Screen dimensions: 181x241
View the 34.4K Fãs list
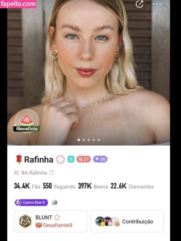pos(27,186)
